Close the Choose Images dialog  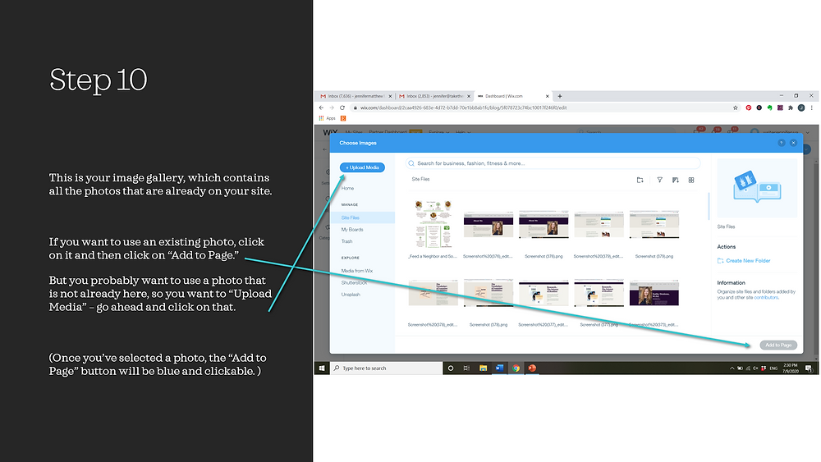click(x=793, y=143)
